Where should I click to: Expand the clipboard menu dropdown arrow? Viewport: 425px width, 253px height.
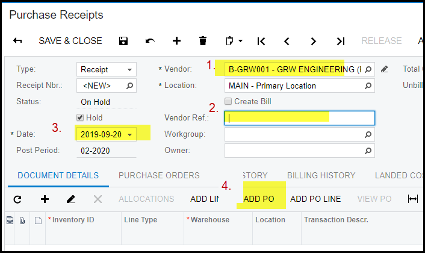[x=241, y=41]
